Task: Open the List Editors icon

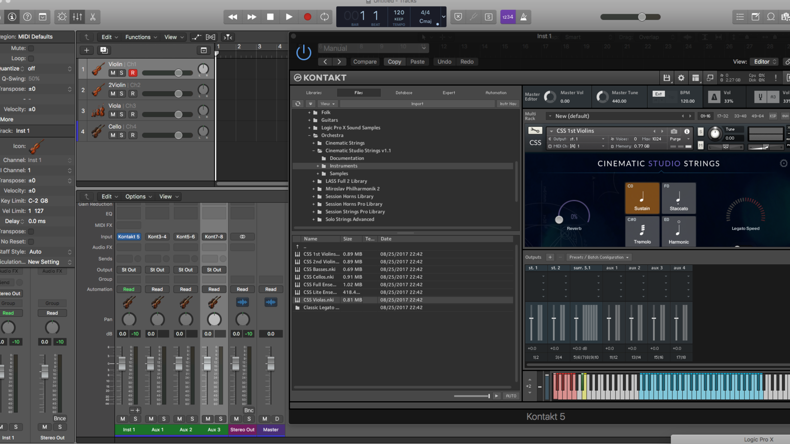Action: tap(740, 17)
